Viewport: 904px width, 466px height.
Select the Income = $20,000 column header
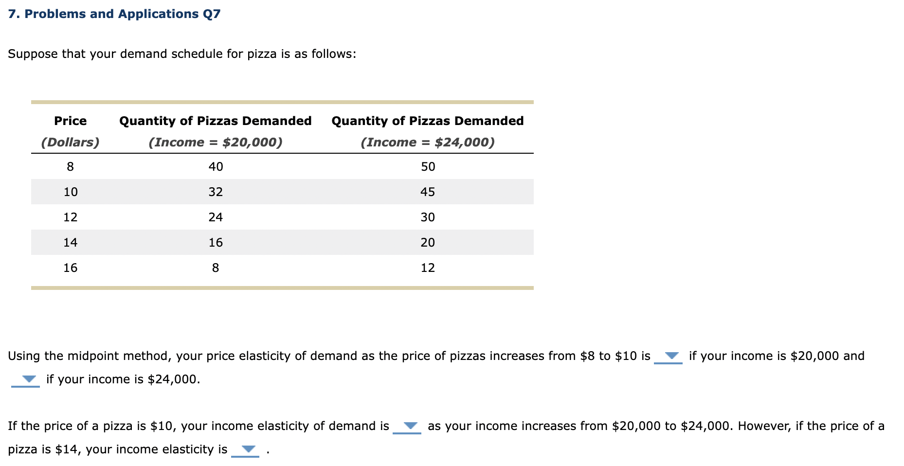tap(215, 131)
